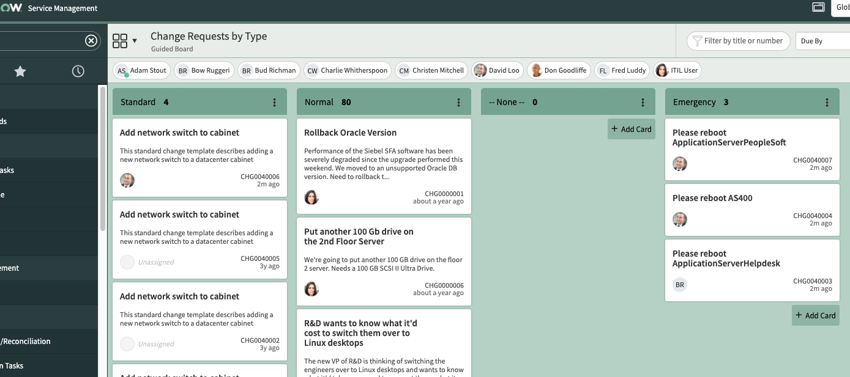Open the Standard column three-dot menu
850x377 pixels.
click(x=274, y=101)
